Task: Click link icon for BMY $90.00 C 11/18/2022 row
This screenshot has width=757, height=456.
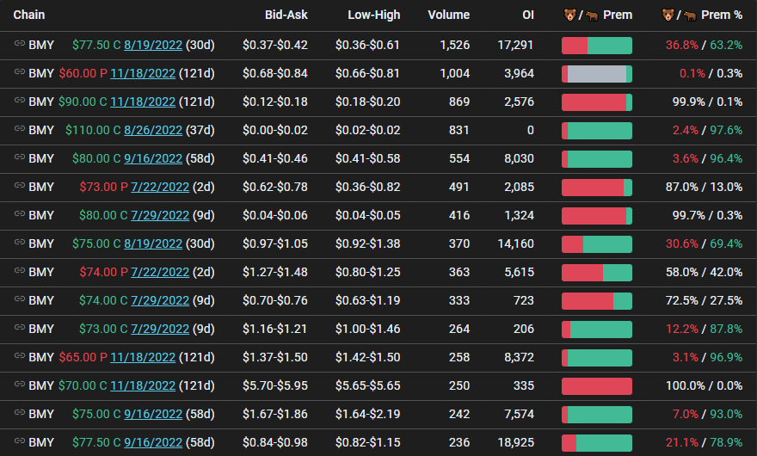Action: [19, 101]
